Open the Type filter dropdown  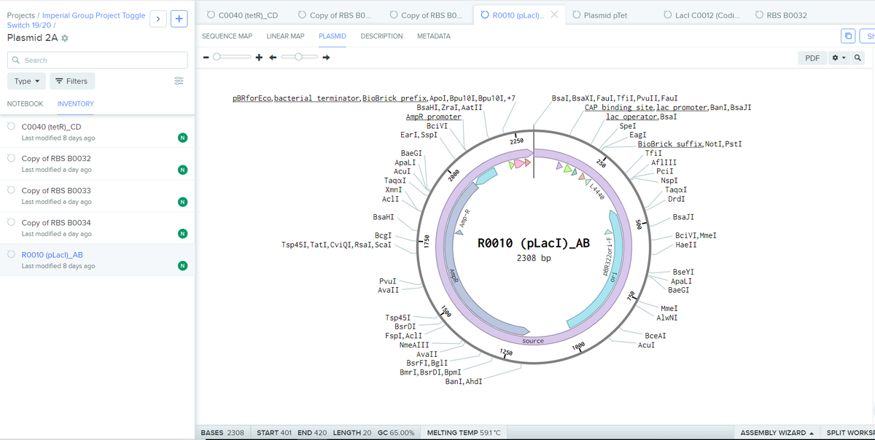click(26, 81)
